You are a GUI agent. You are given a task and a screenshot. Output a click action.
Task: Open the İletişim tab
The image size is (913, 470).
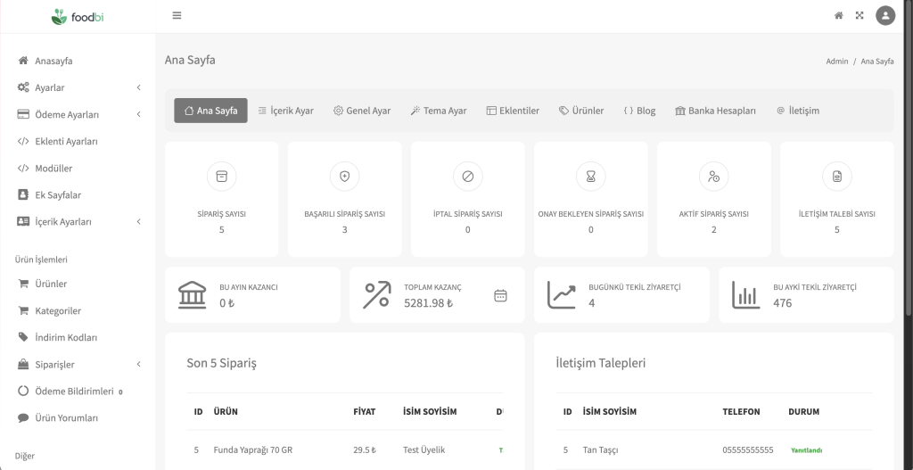pos(798,110)
